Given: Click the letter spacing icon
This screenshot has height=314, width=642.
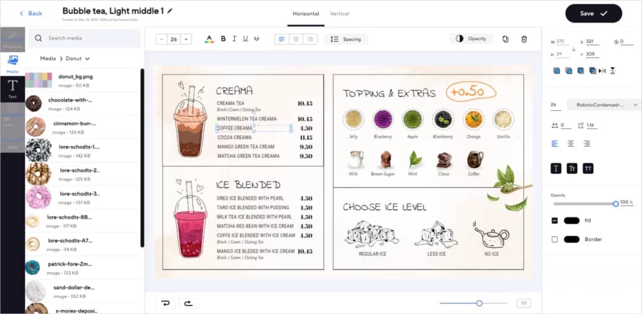Looking at the screenshot, I should coord(555,125).
